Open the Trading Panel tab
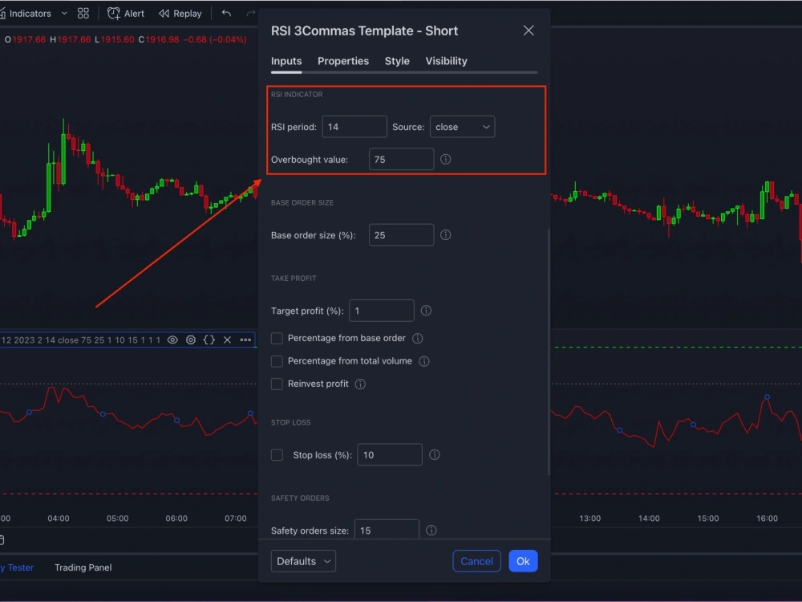Viewport: 802px width, 602px height. tap(83, 567)
